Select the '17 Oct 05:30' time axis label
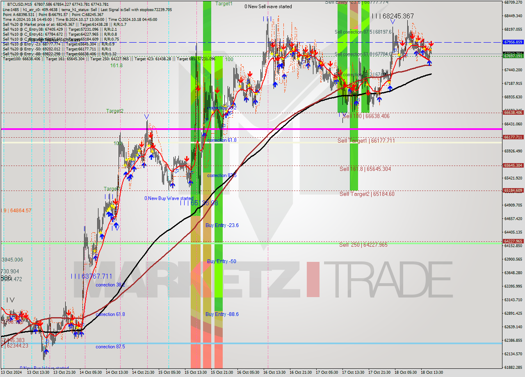Image resolution: width=525 pixels, height=377 pixels. click(327, 372)
